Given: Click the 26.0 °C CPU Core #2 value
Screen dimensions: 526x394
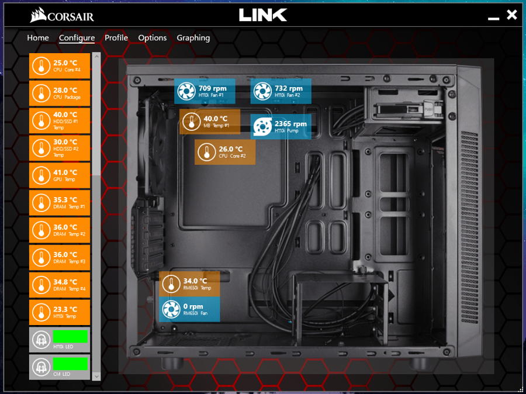Looking at the screenshot, I should pyautogui.click(x=230, y=149).
